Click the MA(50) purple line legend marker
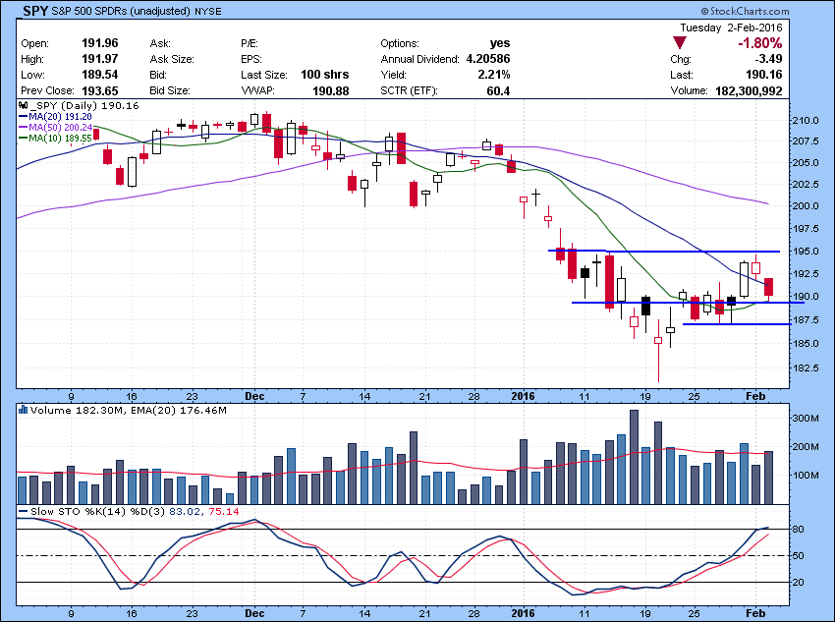835x622 pixels. [24, 128]
